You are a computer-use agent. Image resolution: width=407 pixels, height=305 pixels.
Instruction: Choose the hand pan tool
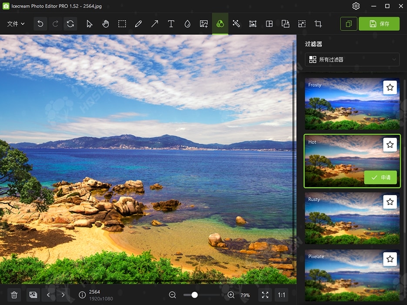(x=106, y=24)
